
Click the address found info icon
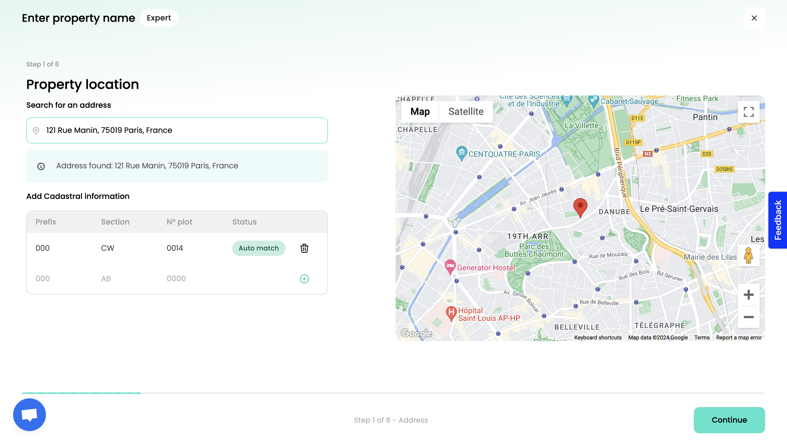click(41, 166)
